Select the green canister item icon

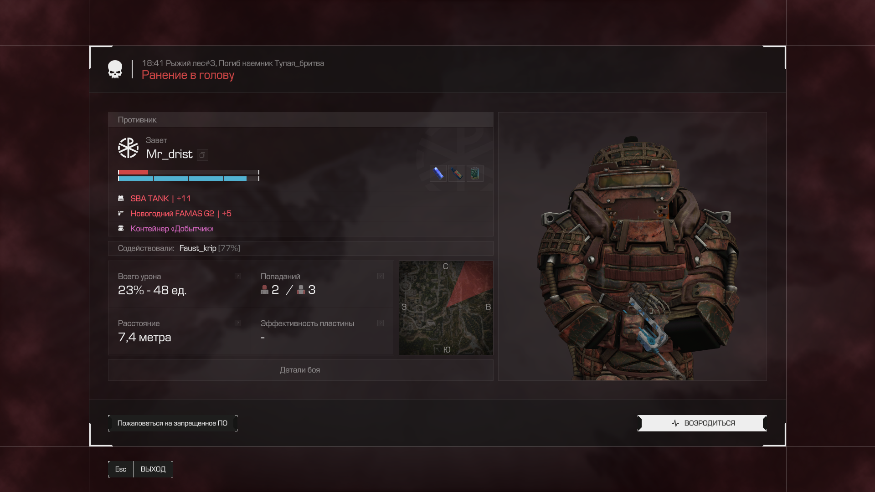tap(475, 173)
